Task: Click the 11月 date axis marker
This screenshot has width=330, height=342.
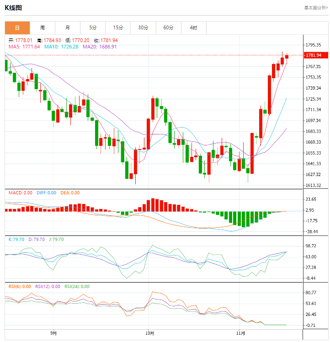Action: [x=240, y=333]
